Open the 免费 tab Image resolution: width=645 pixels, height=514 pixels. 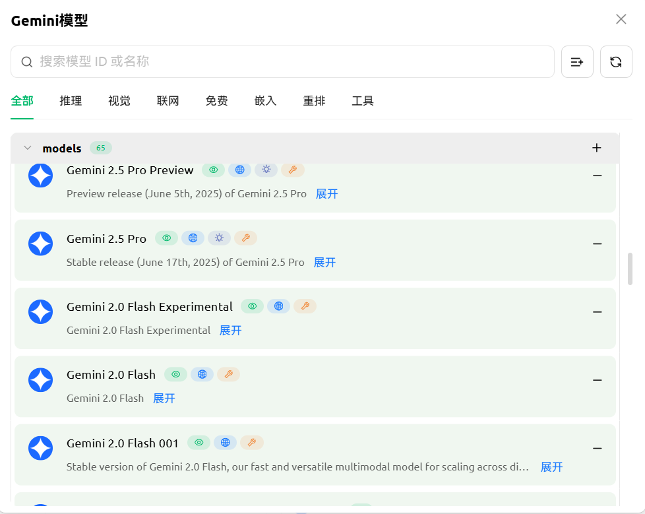(x=217, y=101)
